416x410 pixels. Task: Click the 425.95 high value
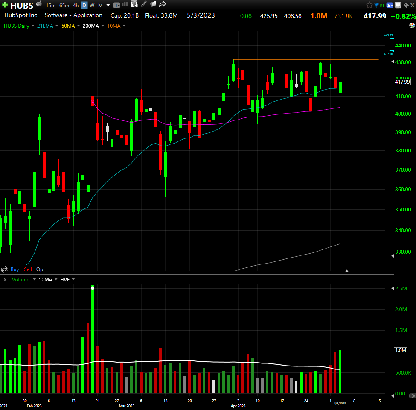(x=269, y=16)
